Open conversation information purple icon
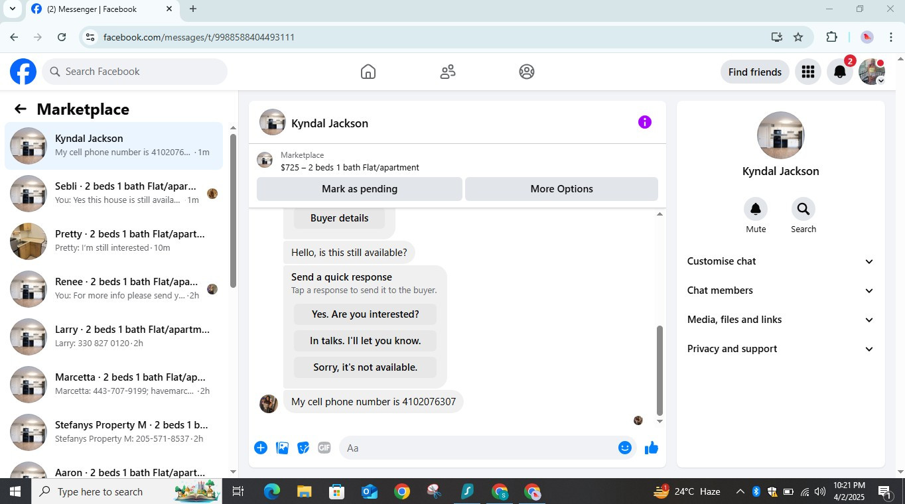 click(x=645, y=122)
